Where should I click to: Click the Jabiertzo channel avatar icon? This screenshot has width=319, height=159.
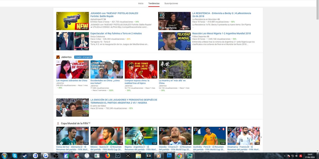(x=58, y=57)
